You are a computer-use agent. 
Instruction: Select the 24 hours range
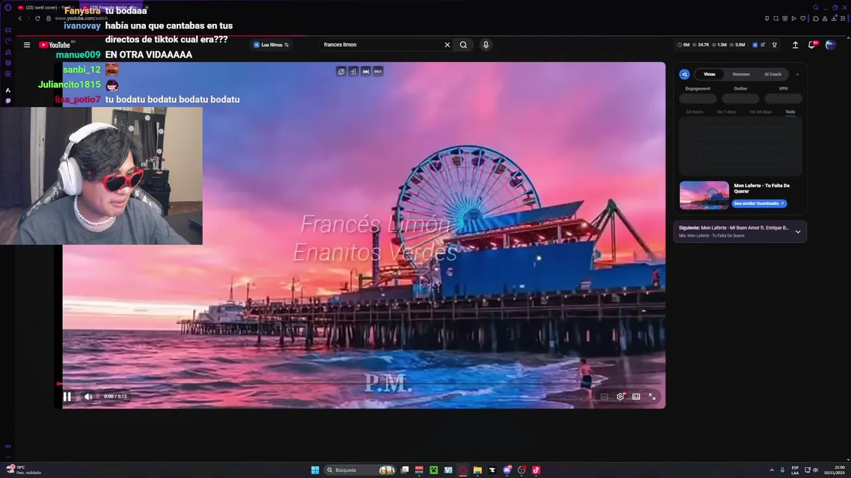pos(694,112)
